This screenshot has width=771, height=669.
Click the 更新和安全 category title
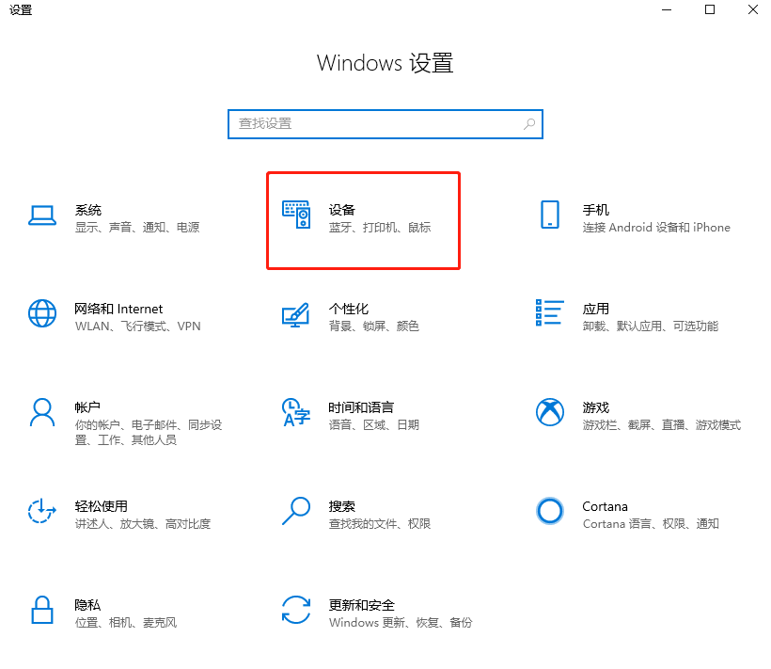361,606
